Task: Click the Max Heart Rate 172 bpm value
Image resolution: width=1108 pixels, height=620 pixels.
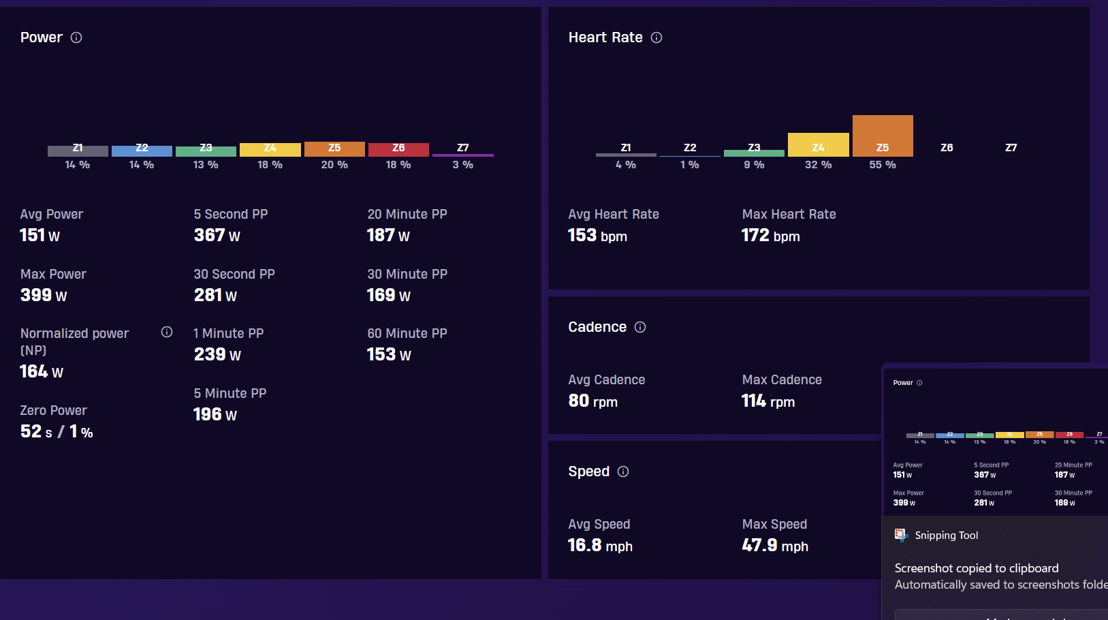Action: click(771, 236)
